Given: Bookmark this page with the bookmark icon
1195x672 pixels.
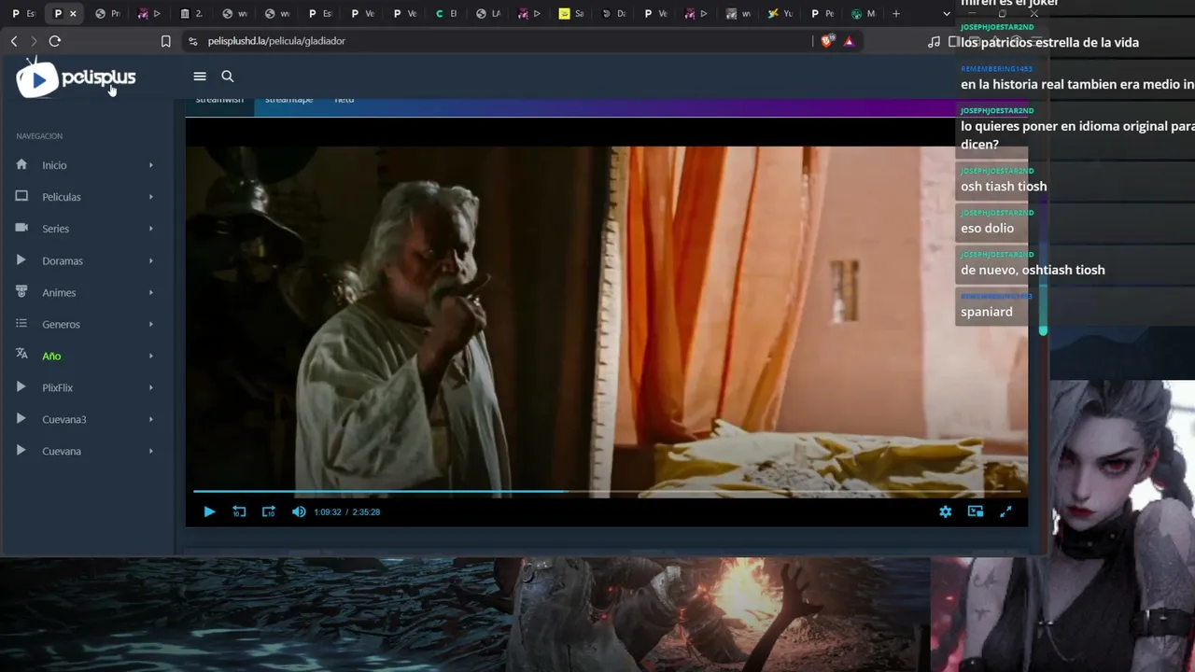Looking at the screenshot, I should 166,41.
